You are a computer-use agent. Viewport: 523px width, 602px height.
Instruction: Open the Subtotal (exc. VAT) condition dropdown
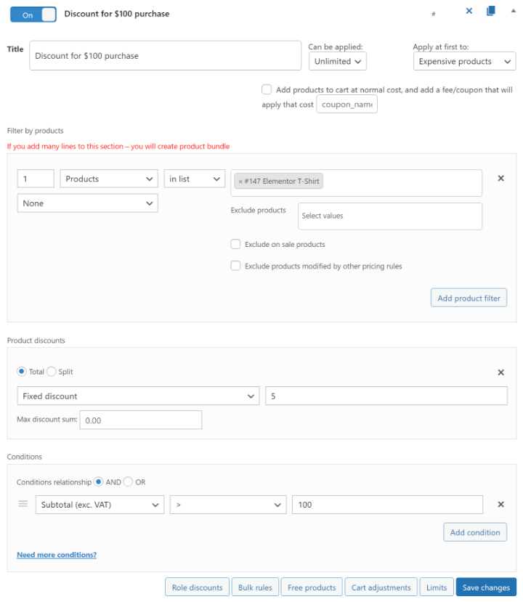pos(100,505)
